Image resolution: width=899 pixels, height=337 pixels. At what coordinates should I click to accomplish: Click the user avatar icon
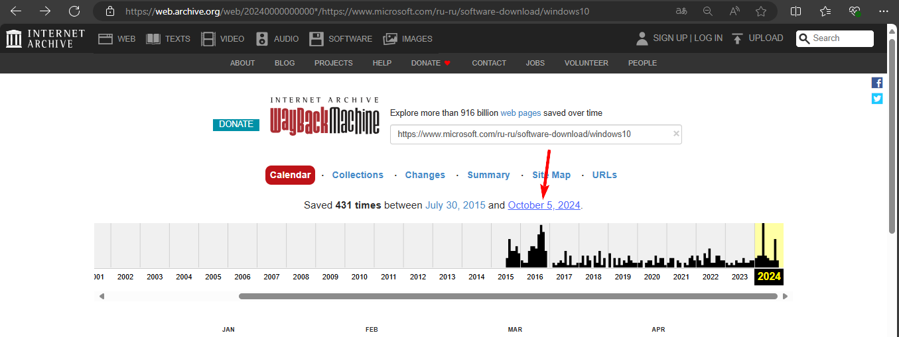pyautogui.click(x=642, y=38)
